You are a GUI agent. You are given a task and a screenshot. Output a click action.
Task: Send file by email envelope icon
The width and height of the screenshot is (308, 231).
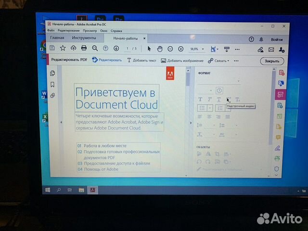[271, 50]
